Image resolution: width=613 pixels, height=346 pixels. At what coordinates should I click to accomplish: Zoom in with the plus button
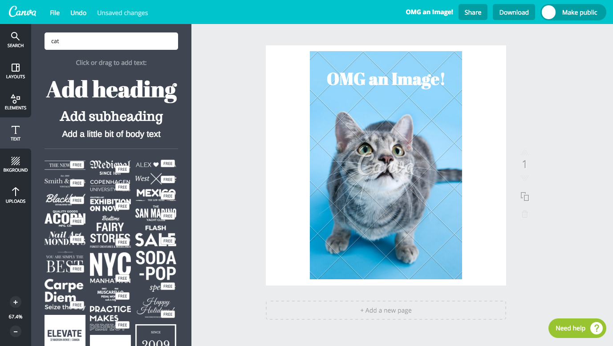pyautogui.click(x=16, y=302)
